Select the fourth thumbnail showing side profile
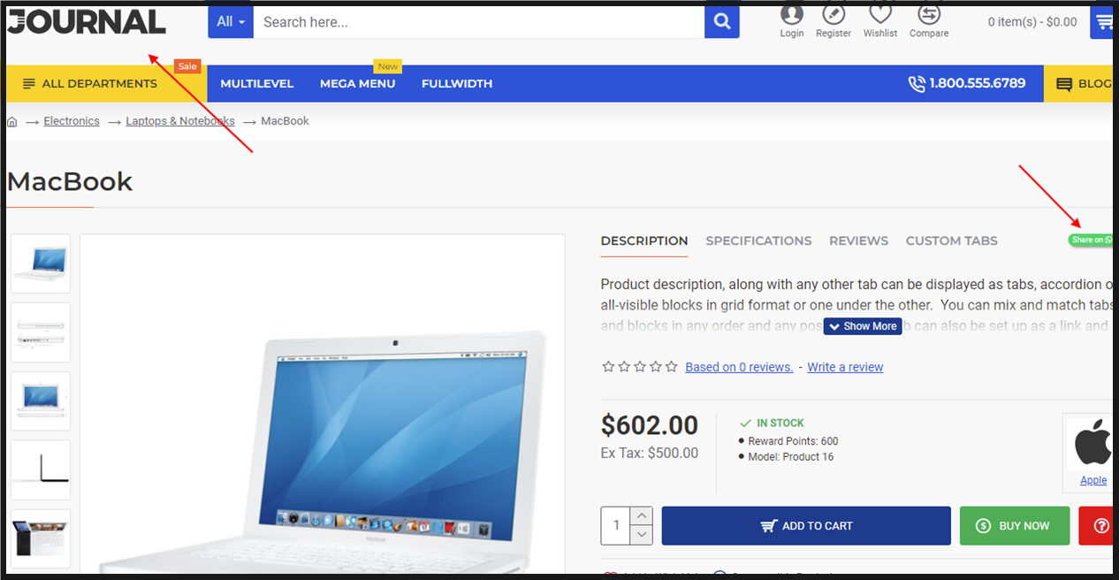Viewport: 1119px width, 580px height. click(x=41, y=469)
